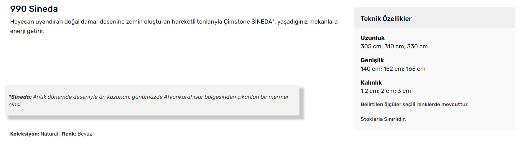Select the Teknik Özellikler panel header
The image size is (522, 155).
(386, 19)
